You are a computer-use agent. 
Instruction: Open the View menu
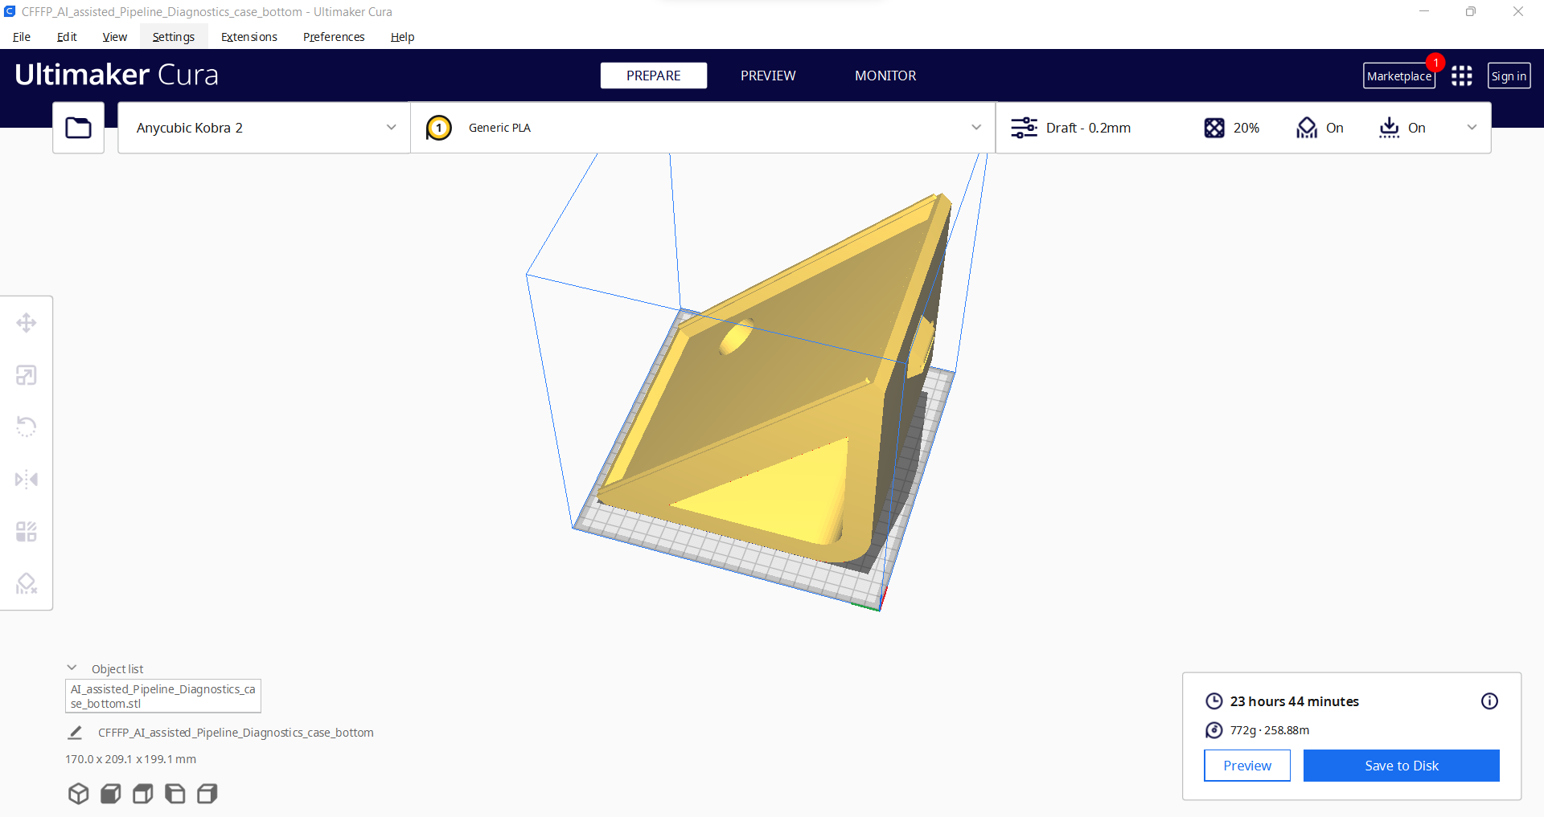(115, 37)
